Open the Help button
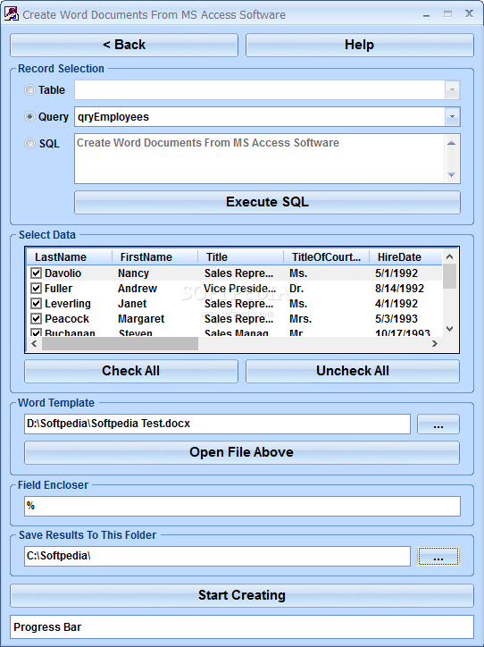Viewport: 484px width, 647px height. tap(360, 45)
